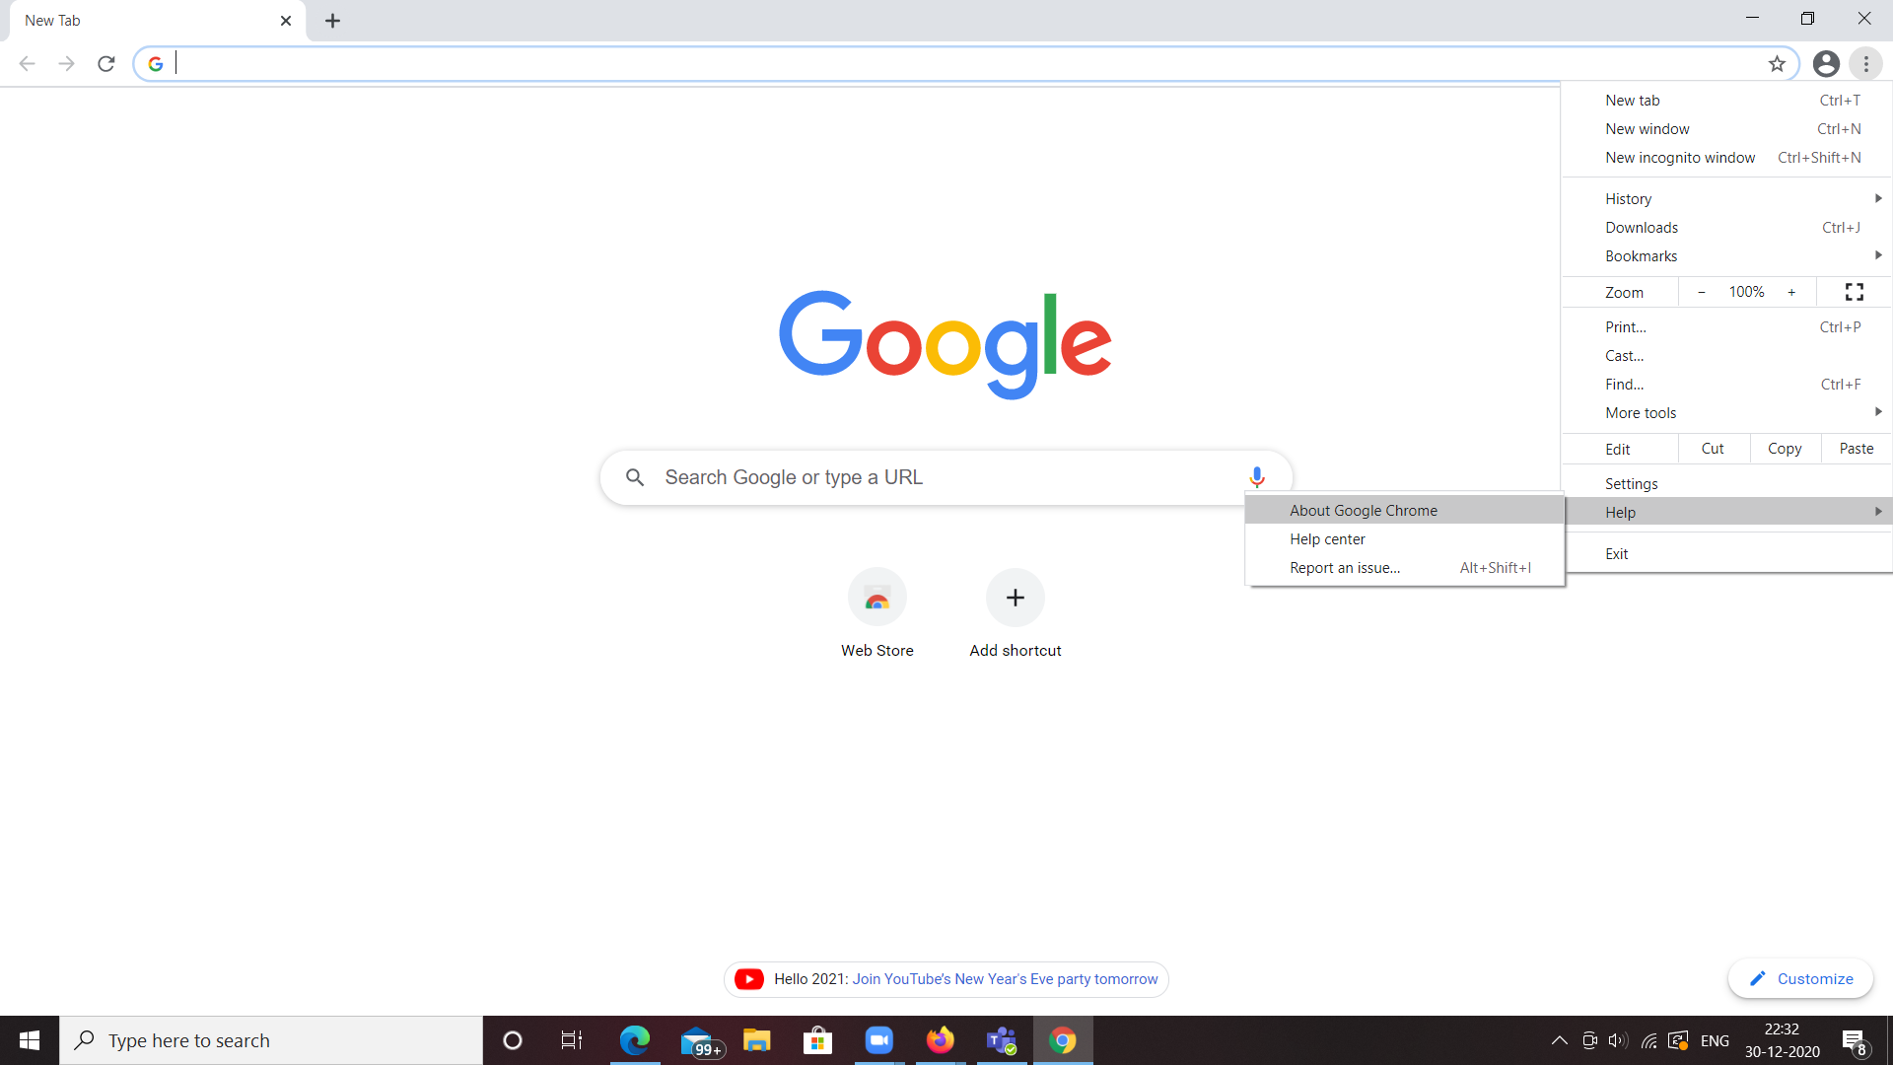
Task: Click the bookmark star icon
Action: tap(1776, 64)
